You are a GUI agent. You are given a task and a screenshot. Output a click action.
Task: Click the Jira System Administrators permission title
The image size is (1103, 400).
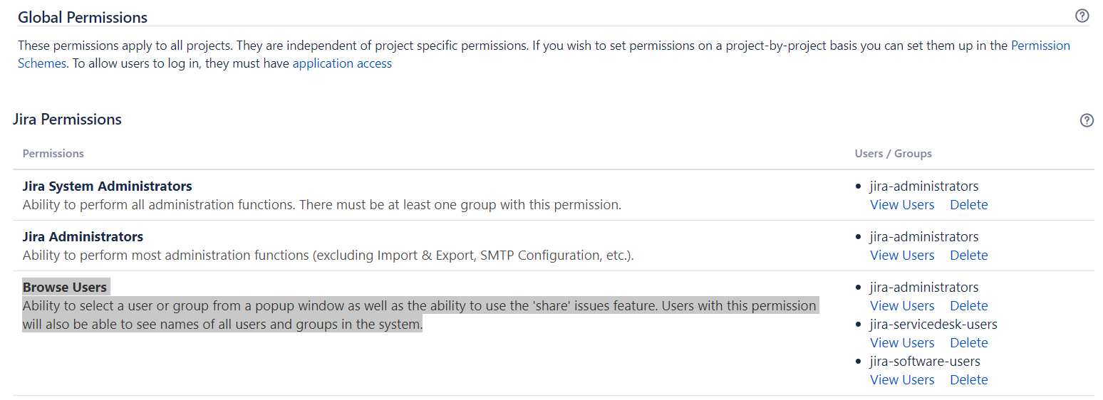click(107, 186)
